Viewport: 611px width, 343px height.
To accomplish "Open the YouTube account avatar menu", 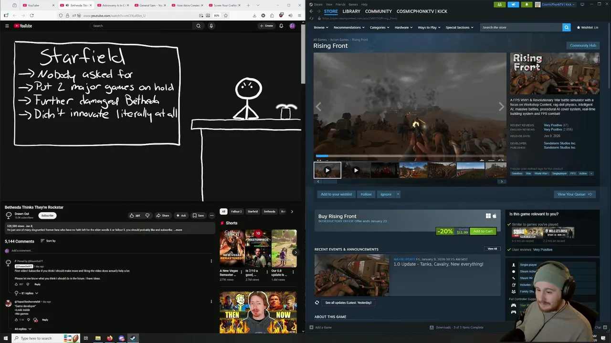I will 292,26.
